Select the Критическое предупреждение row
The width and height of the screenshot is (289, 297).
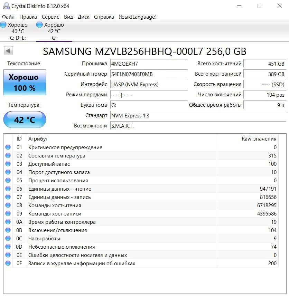pyautogui.click(x=141, y=147)
